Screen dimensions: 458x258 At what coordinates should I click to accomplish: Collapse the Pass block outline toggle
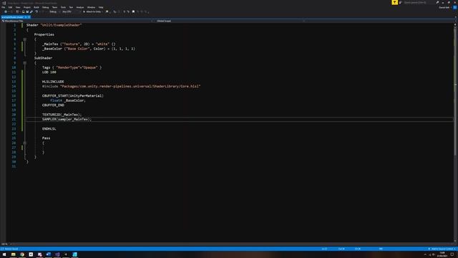[x=25, y=143]
